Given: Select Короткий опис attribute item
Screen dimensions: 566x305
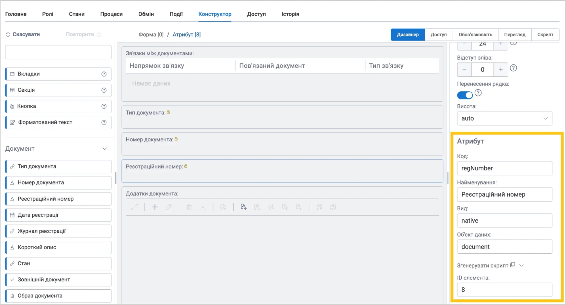Looking at the screenshot, I should point(58,247).
